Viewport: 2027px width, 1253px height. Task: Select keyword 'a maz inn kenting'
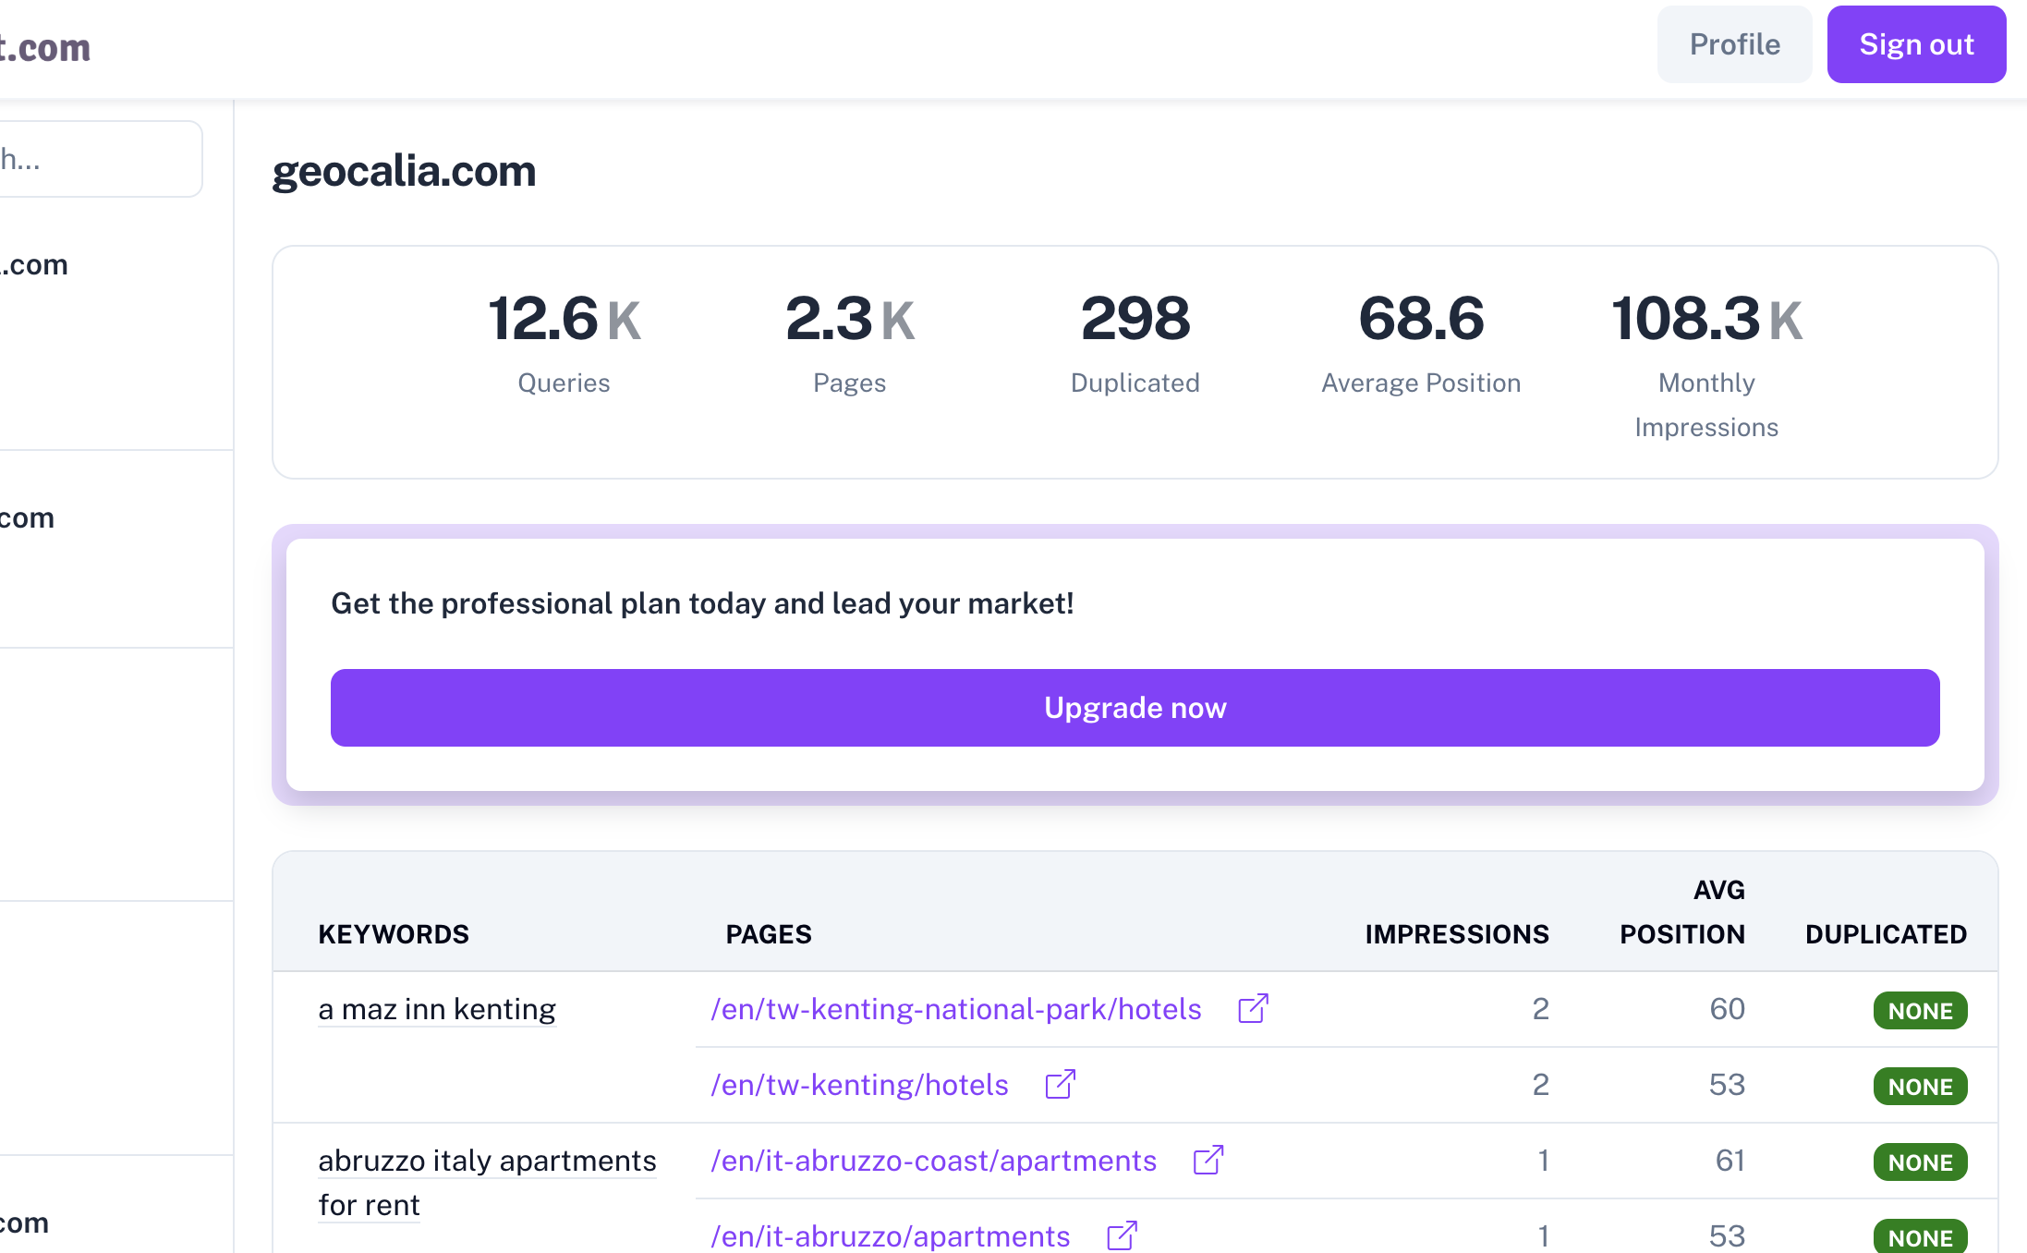[x=437, y=1009]
